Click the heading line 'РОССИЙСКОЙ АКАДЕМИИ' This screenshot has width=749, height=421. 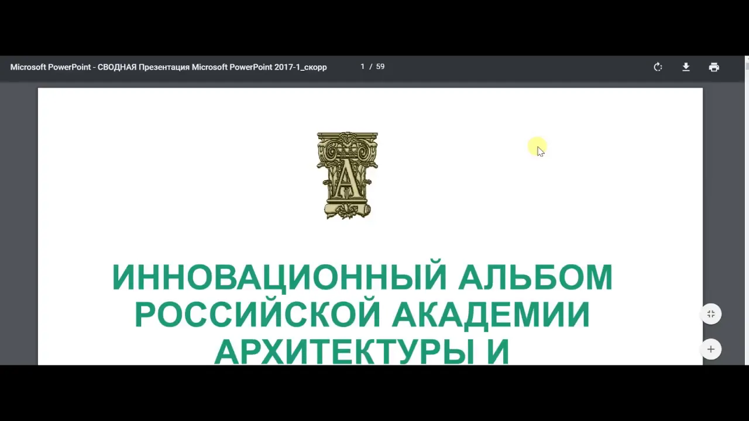point(362,315)
